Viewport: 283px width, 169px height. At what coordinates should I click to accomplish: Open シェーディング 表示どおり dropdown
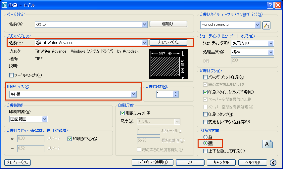271,43
